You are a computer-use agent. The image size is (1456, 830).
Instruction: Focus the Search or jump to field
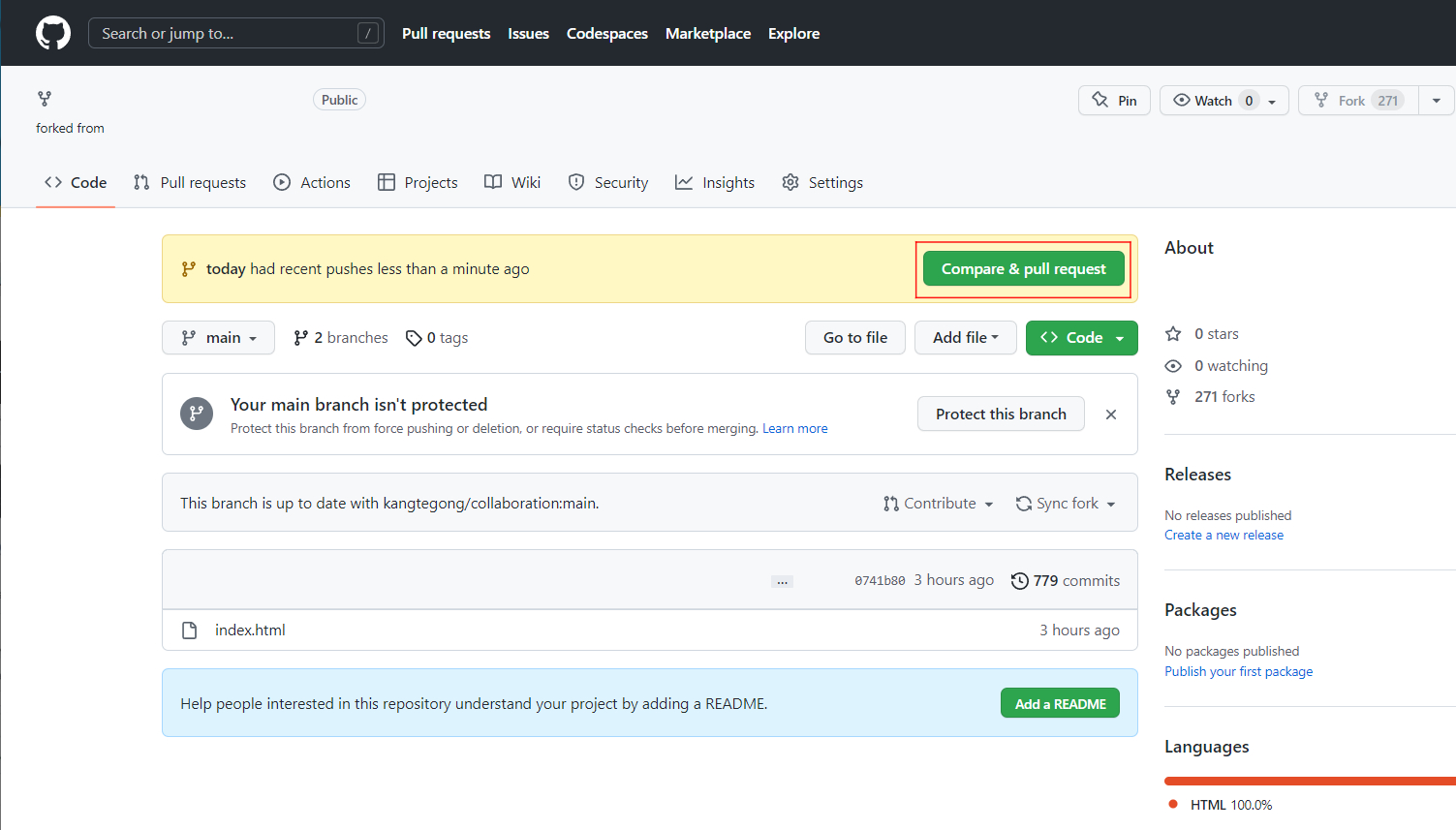pyautogui.click(x=236, y=33)
